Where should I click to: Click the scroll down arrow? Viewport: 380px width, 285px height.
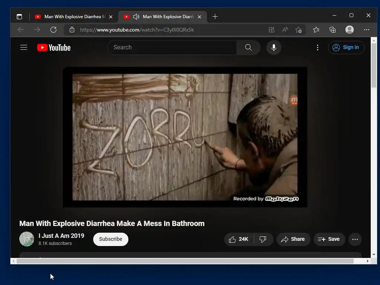(x=374, y=255)
